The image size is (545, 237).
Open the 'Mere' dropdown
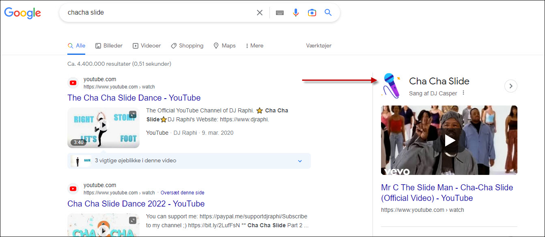254,45
